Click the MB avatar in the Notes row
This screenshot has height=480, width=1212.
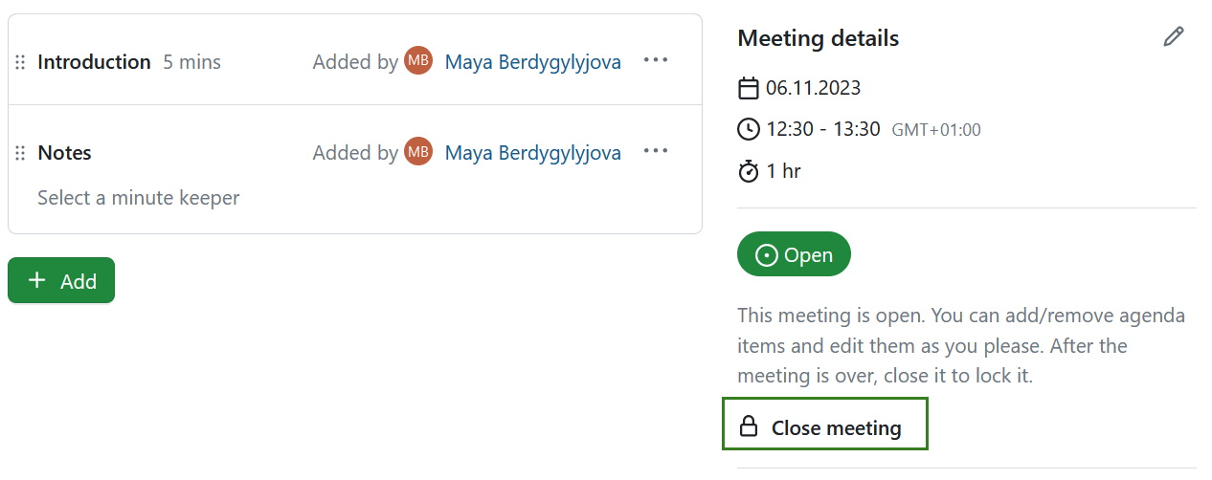[x=418, y=151]
